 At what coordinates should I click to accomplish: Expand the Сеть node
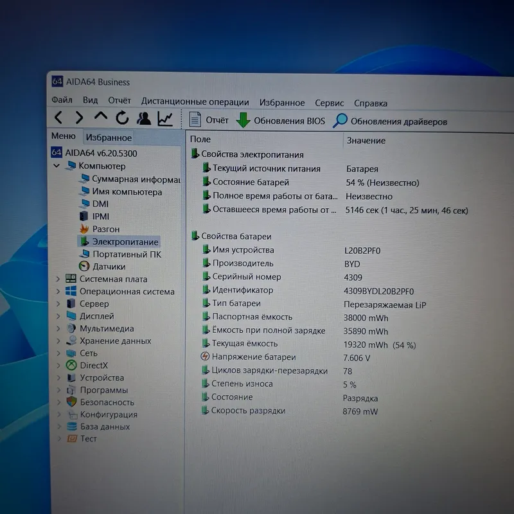coord(58,353)
